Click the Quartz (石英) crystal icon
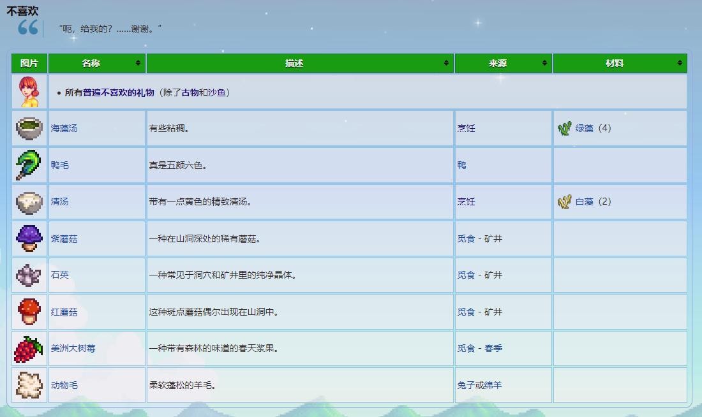702x417 pixels. [x=29, y=275]
